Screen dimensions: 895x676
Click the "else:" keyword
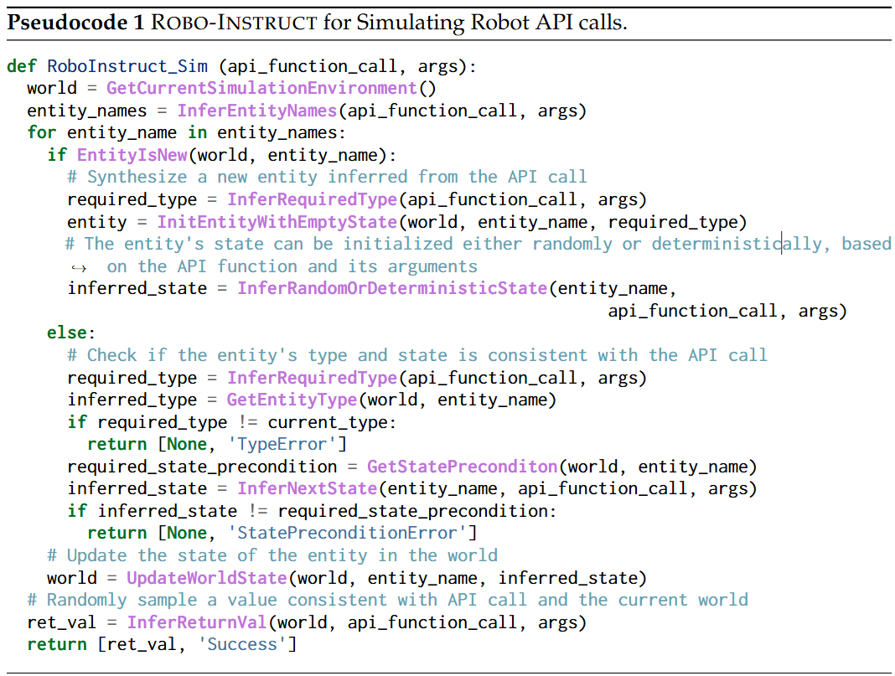pyautogui.click(x=71, y=333)
